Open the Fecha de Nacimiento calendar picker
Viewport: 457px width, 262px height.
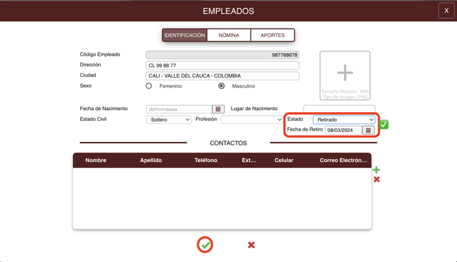[x=218, y=109]
